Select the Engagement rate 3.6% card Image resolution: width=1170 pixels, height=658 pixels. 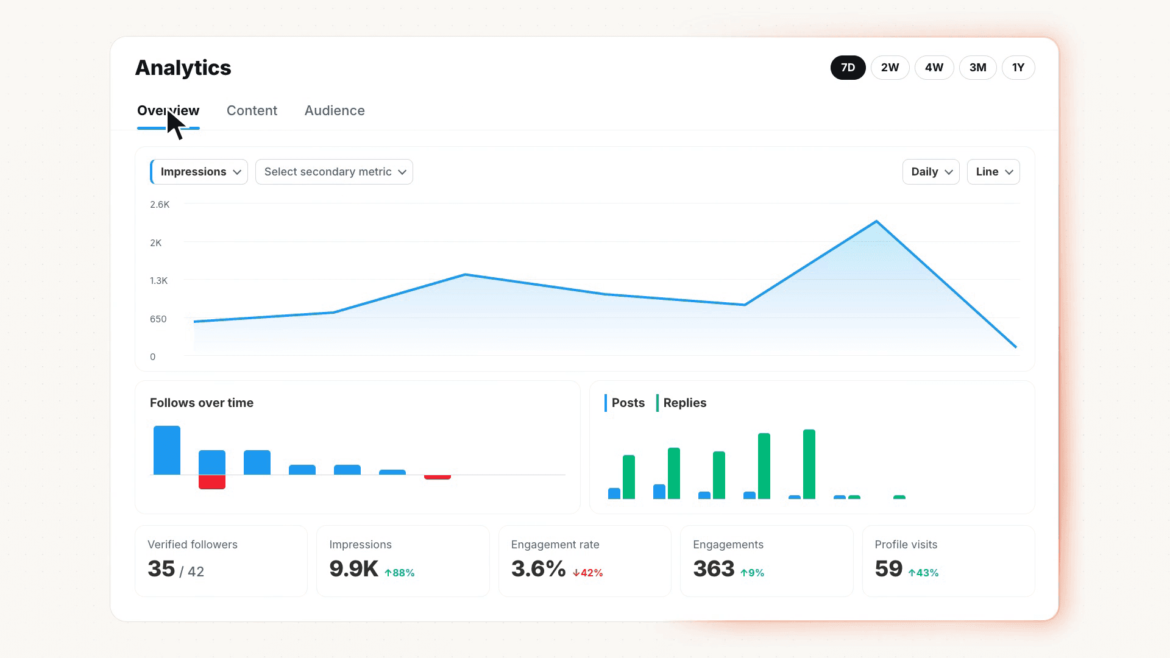pos(585,561)
